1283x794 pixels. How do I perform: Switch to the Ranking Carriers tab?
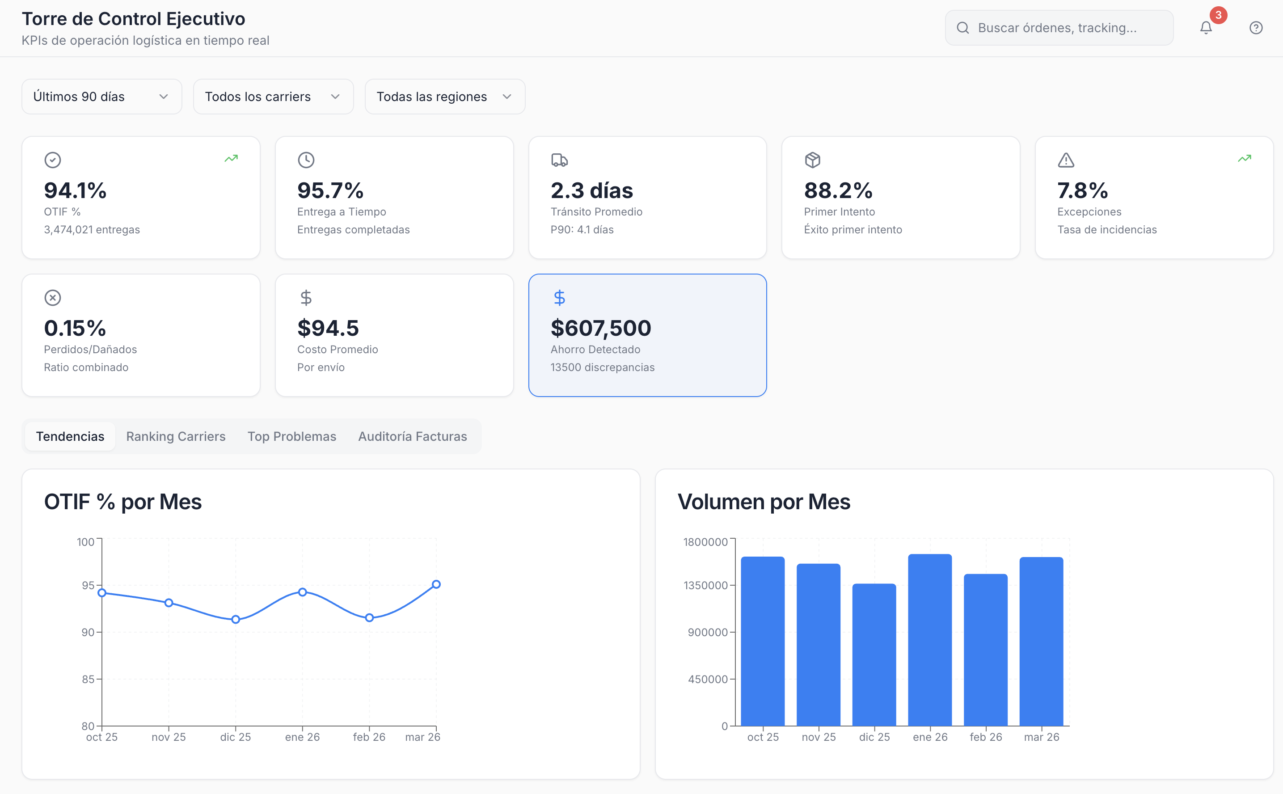point(176,436)
